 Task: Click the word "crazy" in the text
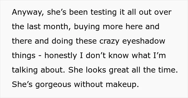pyautogui.click(x=109, y=41)
